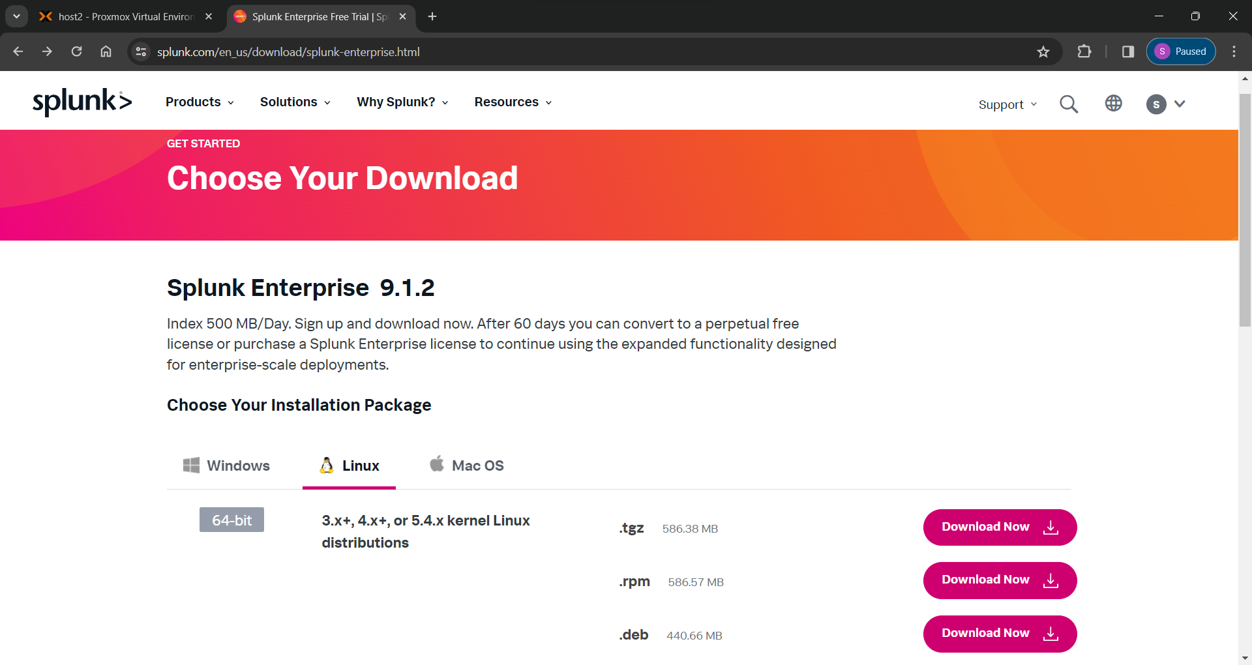Click the 64-bit label
1252x665 pixels.
click(231, 520)
